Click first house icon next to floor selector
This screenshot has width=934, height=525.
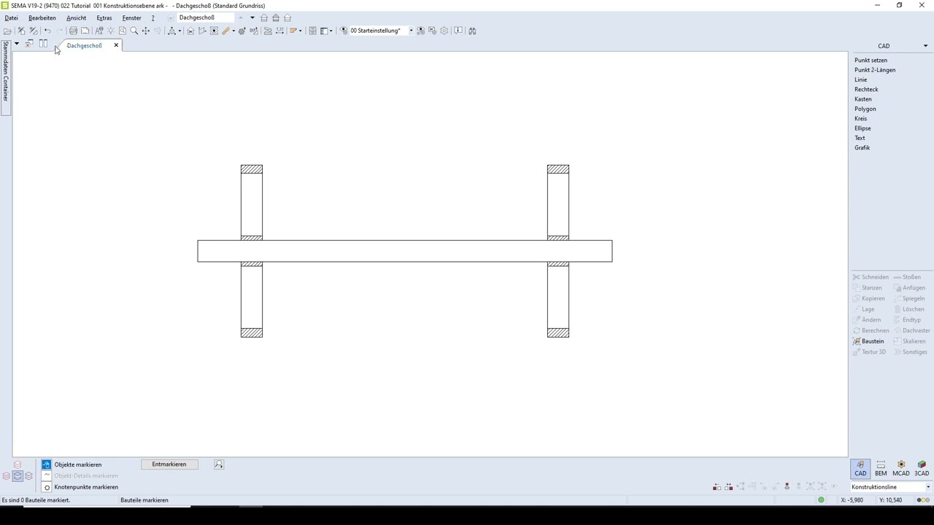pos(264,17)
